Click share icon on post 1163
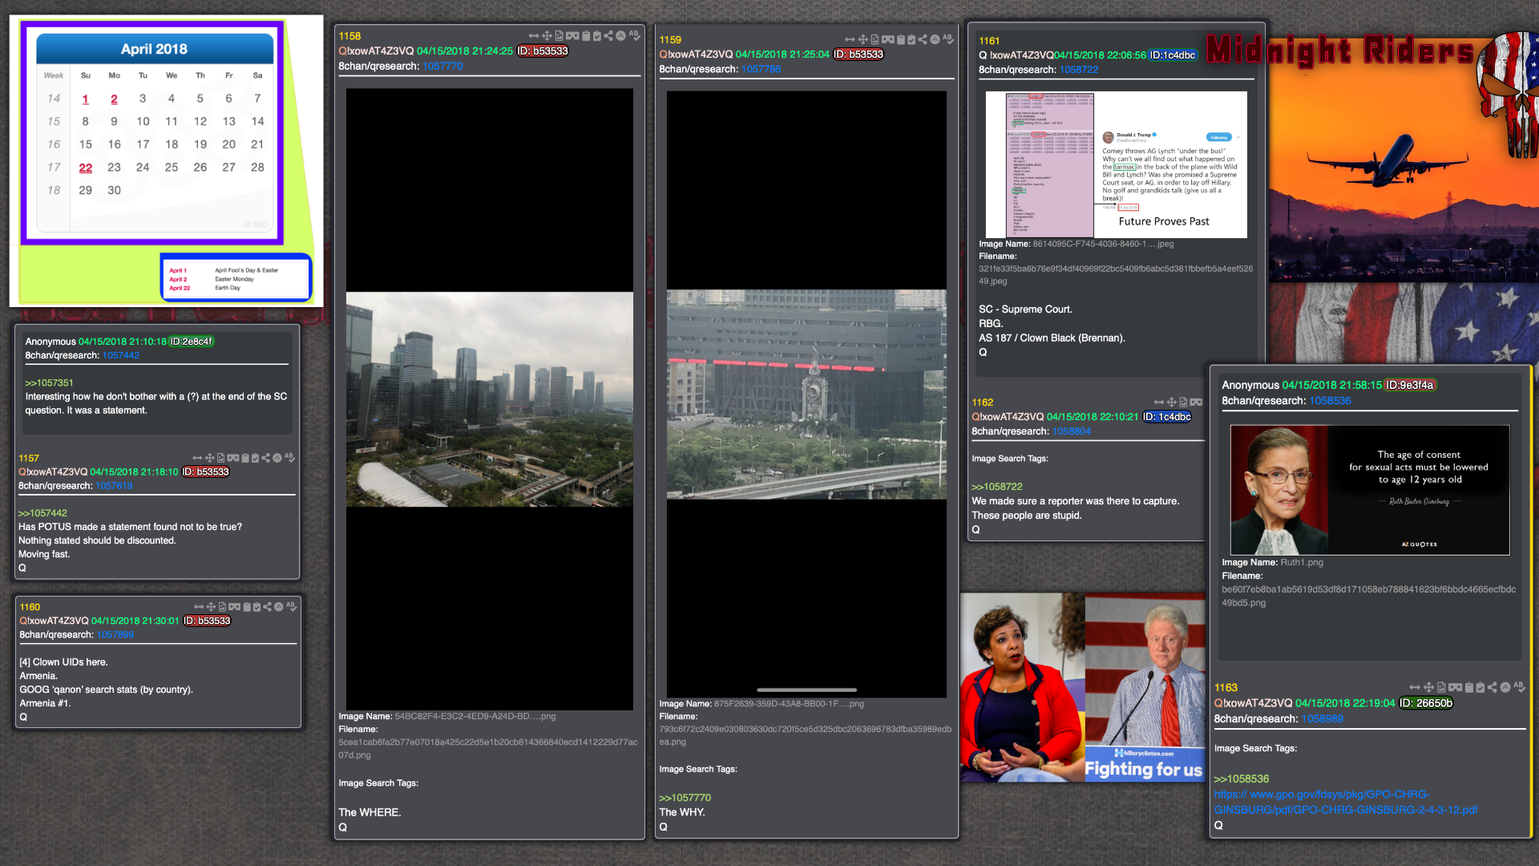 pyautogui.click(x=1492, y=687)
